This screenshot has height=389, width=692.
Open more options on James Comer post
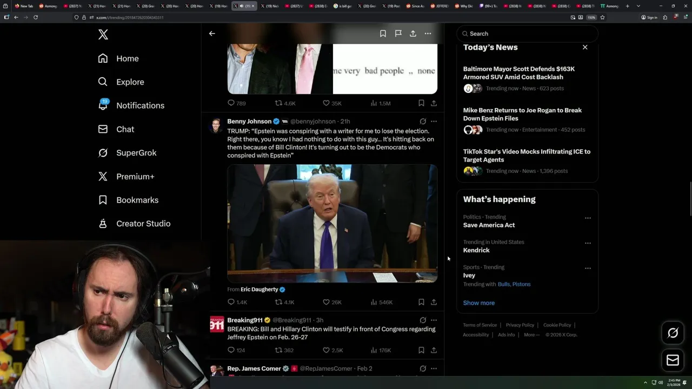(x=434, y=368)
